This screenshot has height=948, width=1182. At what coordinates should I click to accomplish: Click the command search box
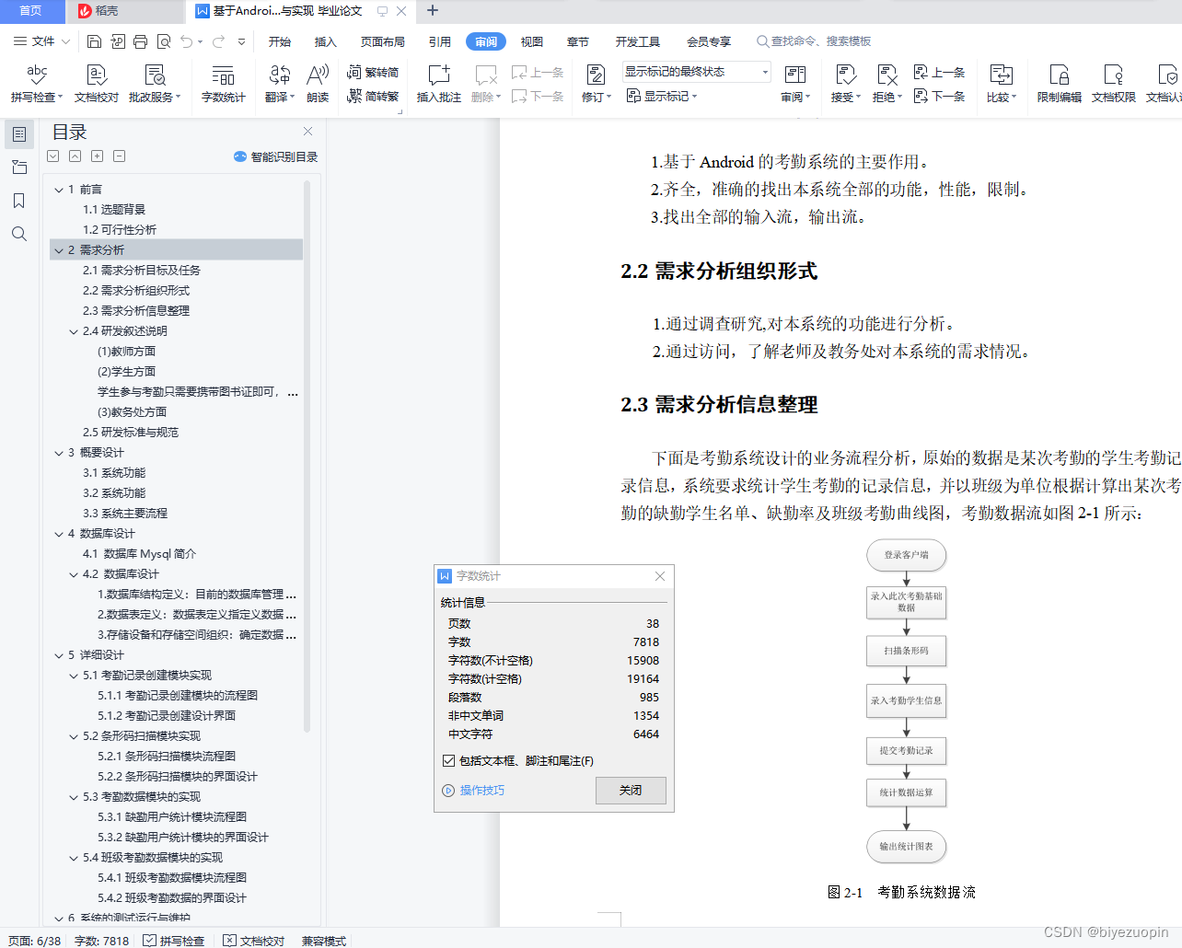pos(814,41)
